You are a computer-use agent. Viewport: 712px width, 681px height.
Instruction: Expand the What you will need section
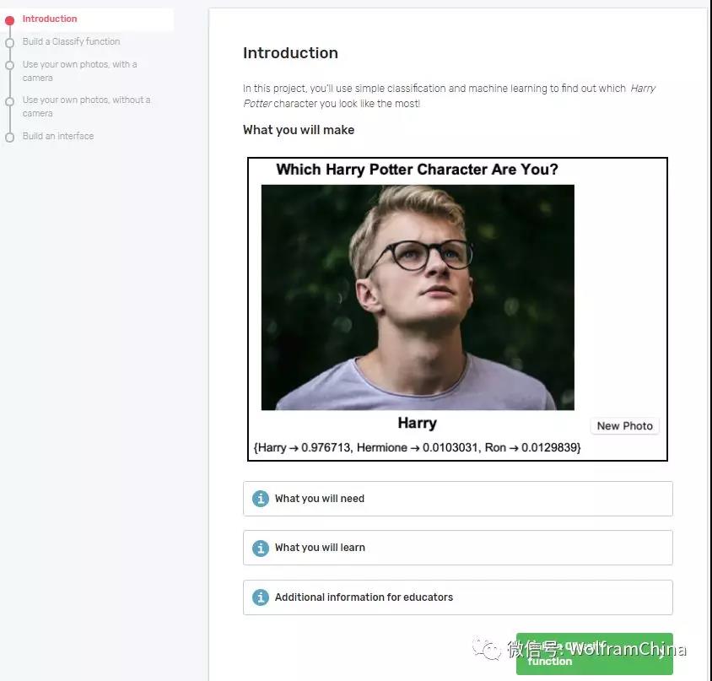pos(458,499)
